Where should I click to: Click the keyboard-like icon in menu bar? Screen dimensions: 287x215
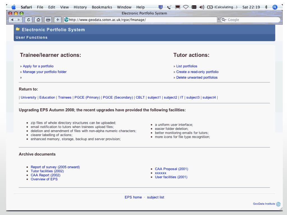click(x=194, y=7)
